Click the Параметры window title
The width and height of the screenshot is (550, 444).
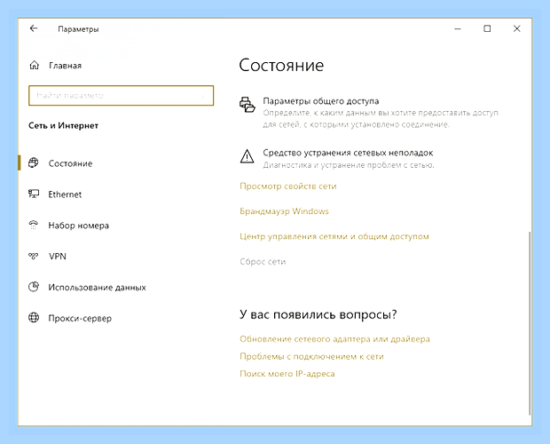tap(78, 29)
